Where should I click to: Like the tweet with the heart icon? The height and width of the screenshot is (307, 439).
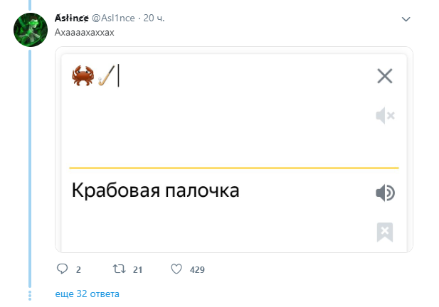176,269
